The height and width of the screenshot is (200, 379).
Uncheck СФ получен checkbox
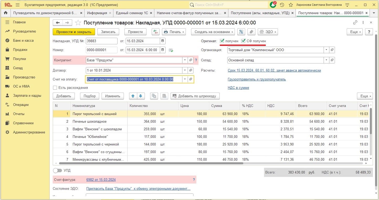[x=243, y=41]
